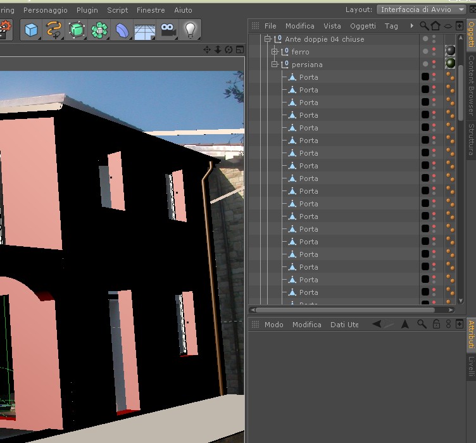This screenshot has width=476, height=443.
Task: Open the Dati Ute menu in Attributes
Action: pyautogui.click(x=344, y=325)
